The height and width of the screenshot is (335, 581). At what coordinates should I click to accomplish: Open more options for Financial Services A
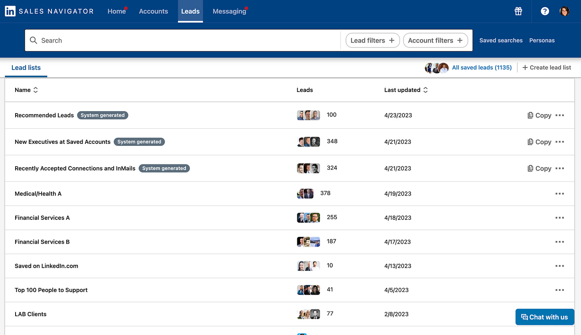(560, 218)
